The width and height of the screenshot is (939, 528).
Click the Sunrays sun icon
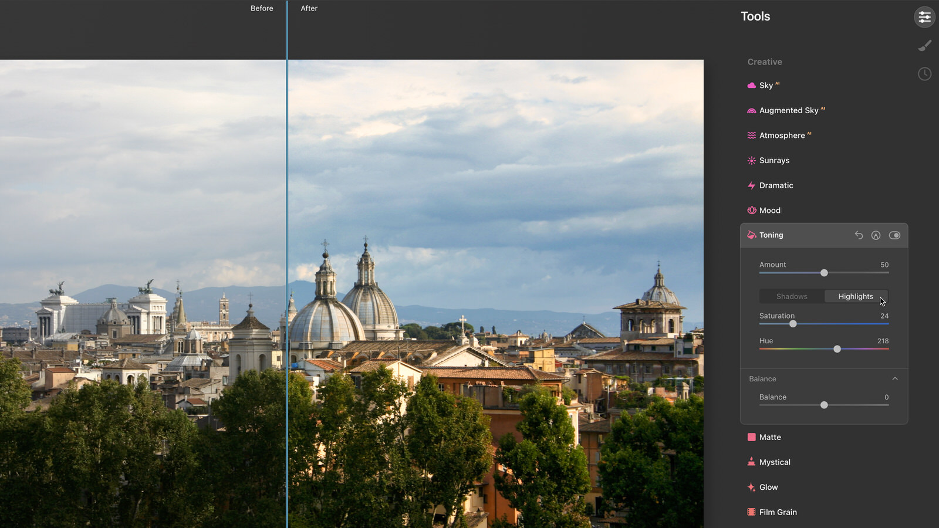(751, 160)
